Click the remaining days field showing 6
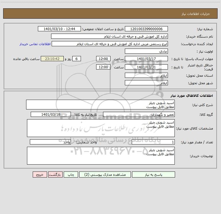 [77, 59]
